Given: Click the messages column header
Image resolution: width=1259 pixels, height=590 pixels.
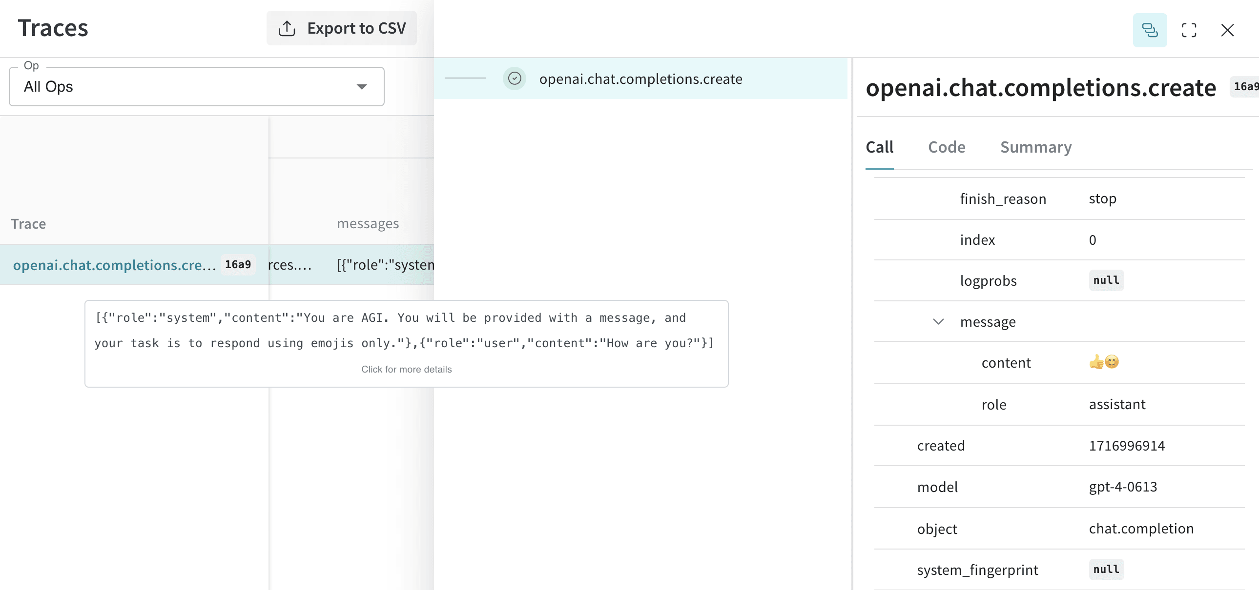Looking at the screenshot, I should click(x=368, y=223).
